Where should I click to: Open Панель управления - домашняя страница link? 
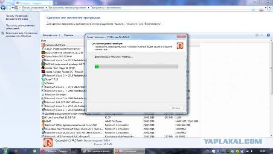pyautogui.click(x=17, y=17)
